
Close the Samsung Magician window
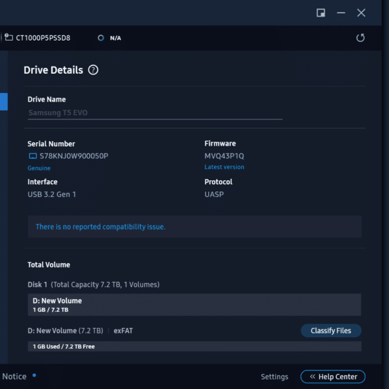361,13
